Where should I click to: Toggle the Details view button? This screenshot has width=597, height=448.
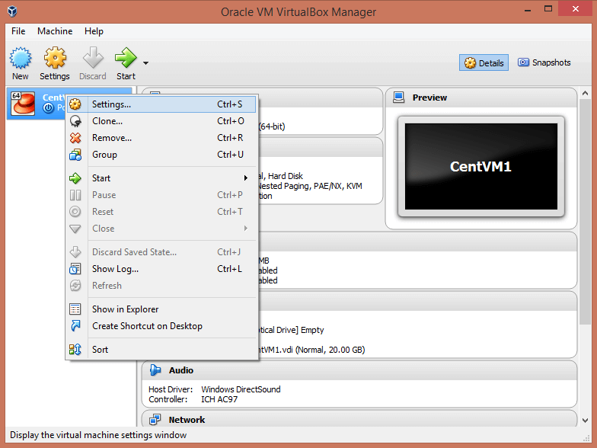coord(484,63)
